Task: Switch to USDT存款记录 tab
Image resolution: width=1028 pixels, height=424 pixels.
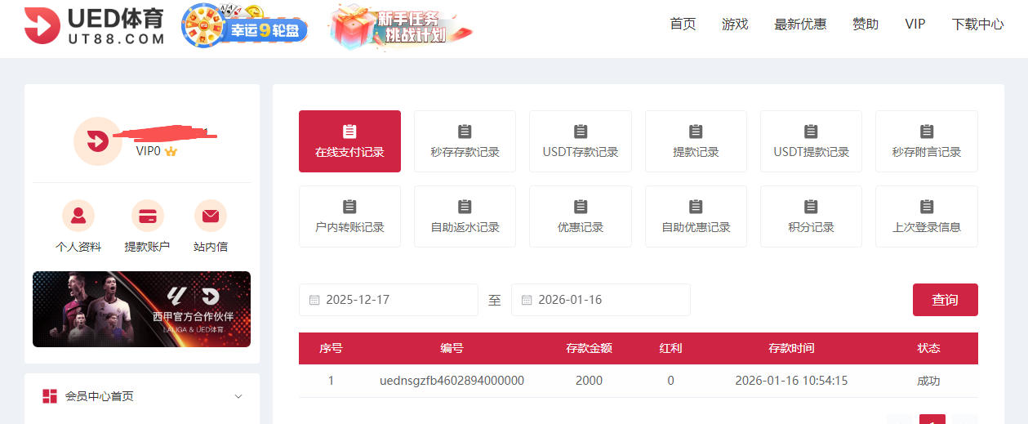Action: click(x=581, y=141)
